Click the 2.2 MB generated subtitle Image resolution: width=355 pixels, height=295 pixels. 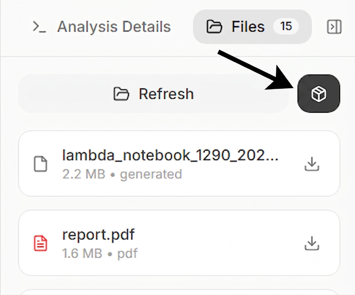[x=122, y=174]
